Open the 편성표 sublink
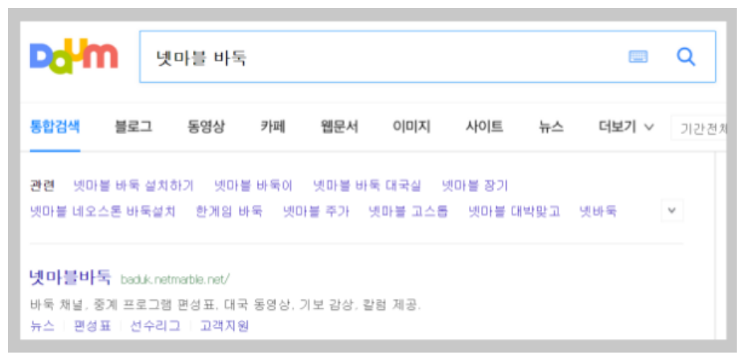This screenshot has height=359, width=744. 92,326
